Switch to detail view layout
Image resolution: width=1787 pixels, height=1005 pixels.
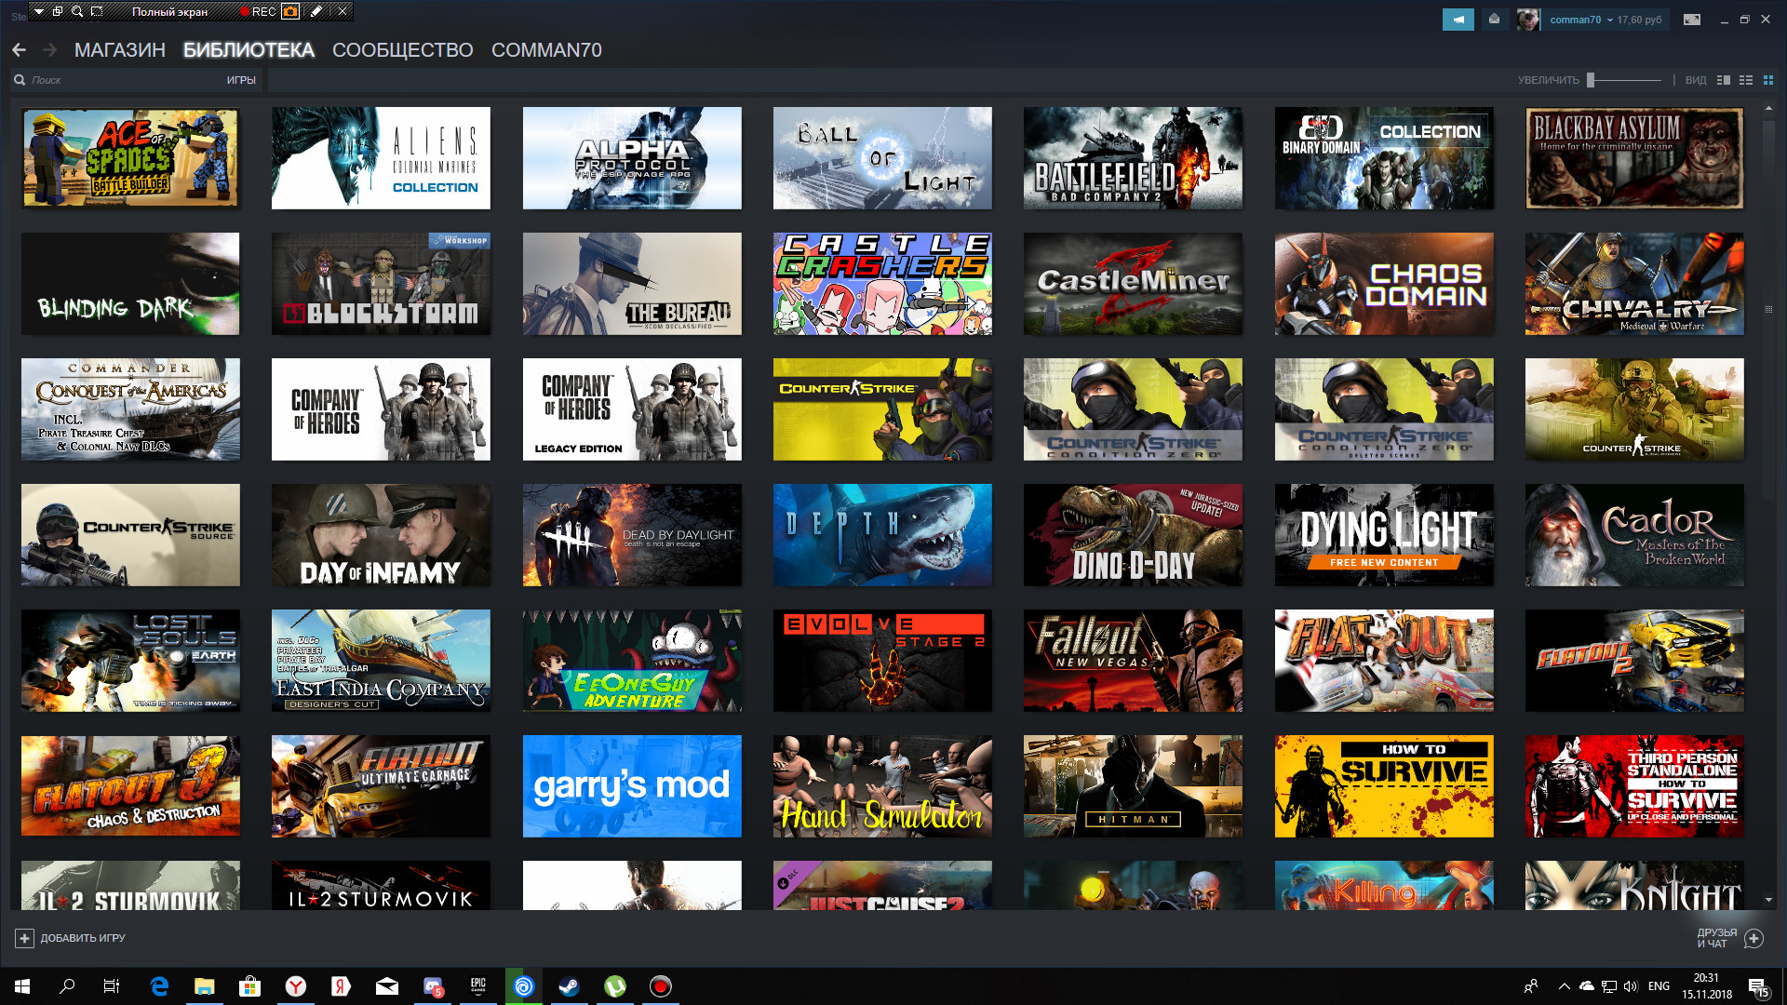[x=1723, y=80]
